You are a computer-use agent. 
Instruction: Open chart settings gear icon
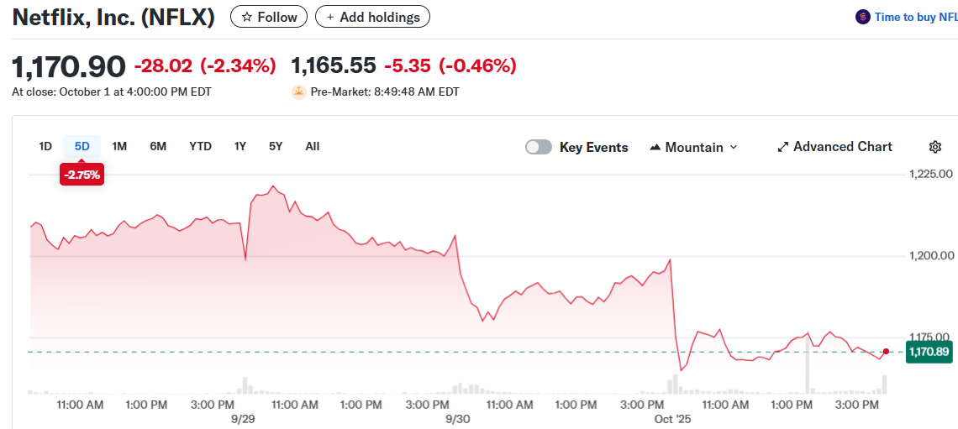pos(934,147)
